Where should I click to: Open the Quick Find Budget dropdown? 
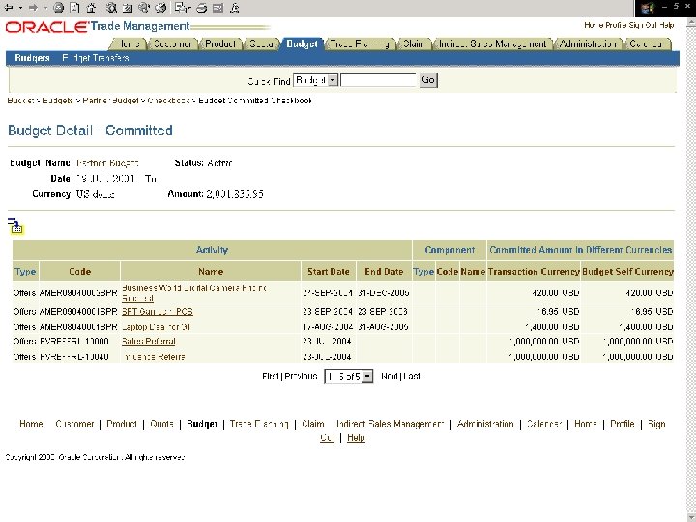tap(315, 80)
